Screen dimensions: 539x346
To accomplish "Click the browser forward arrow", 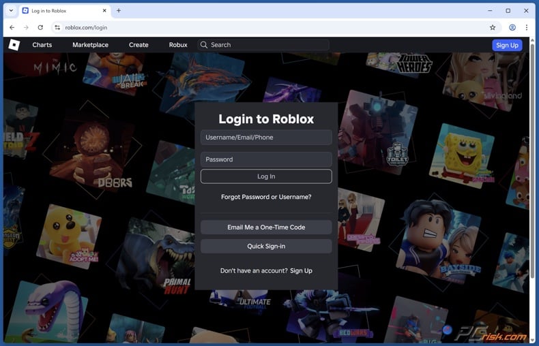I will (26, 27).
